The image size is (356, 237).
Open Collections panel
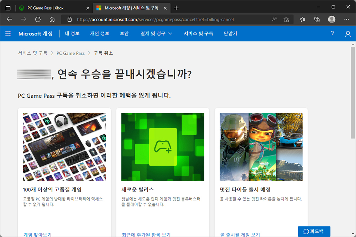(317, 20)
